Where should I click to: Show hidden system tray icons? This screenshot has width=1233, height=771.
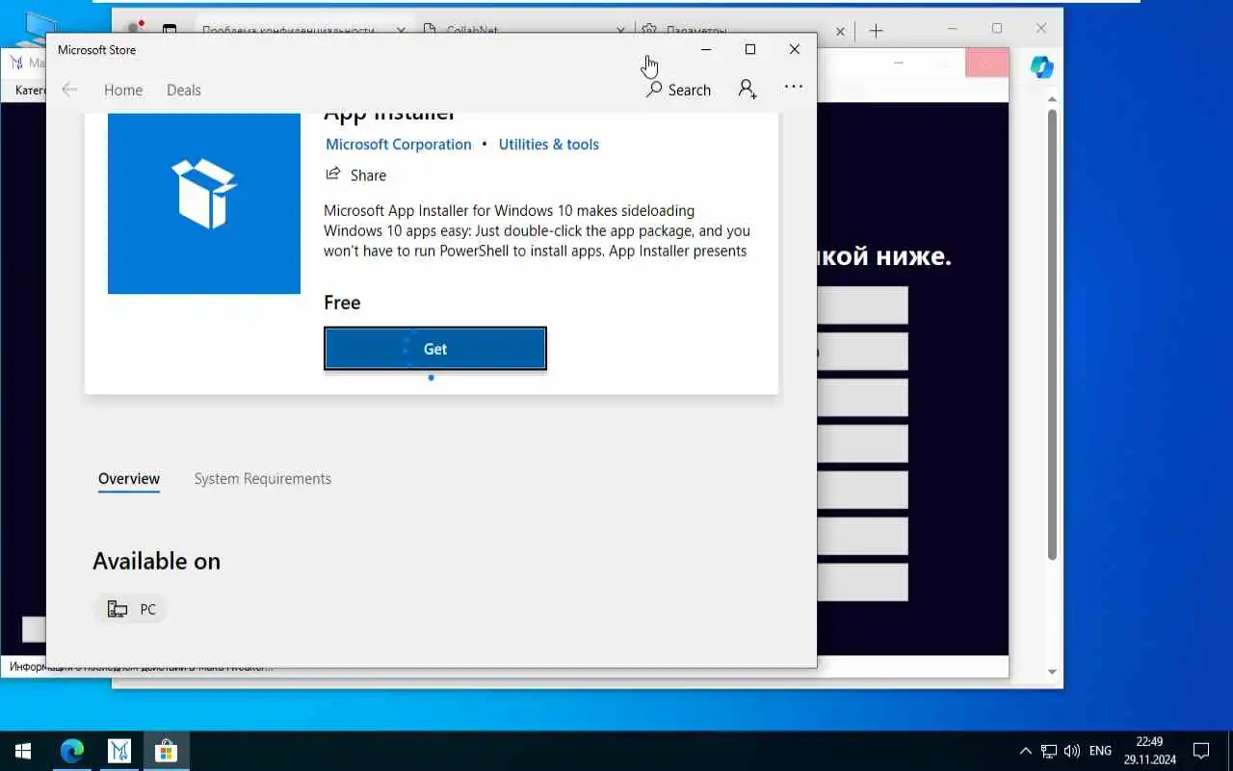coord(1025,751)
